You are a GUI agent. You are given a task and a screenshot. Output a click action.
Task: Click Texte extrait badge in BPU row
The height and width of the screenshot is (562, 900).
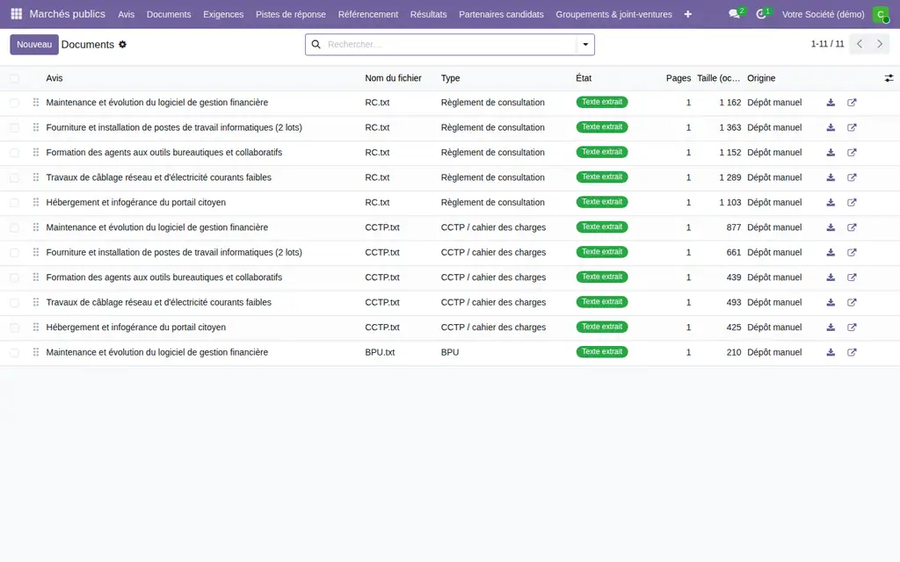click(x=601, y=352)
